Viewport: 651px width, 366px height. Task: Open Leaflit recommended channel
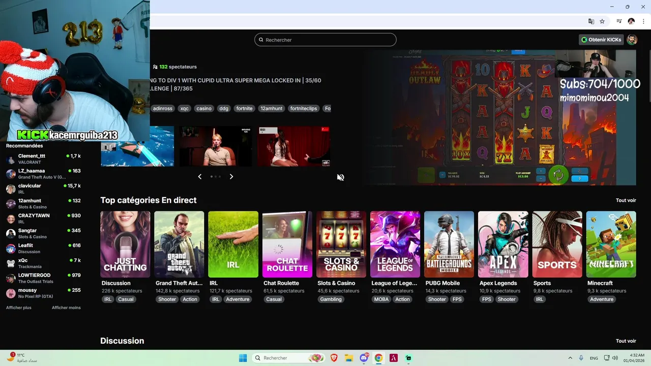43,248
